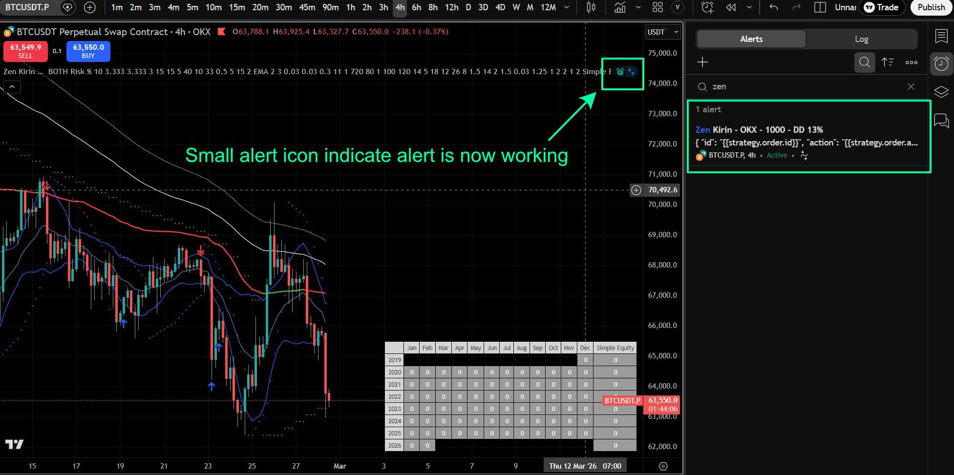The height and width of the screenshot is (475, 954).
Task: Open the multi-chart layout selector grid icon
Action: pos(657,7)
